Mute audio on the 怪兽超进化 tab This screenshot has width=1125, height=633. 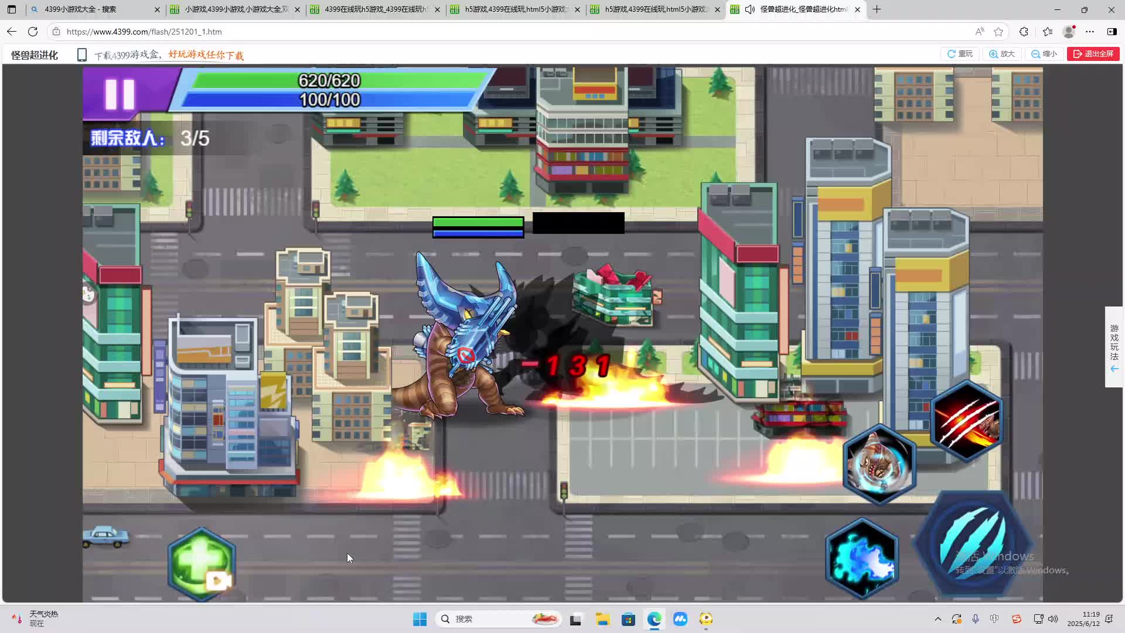coord(749,9)
